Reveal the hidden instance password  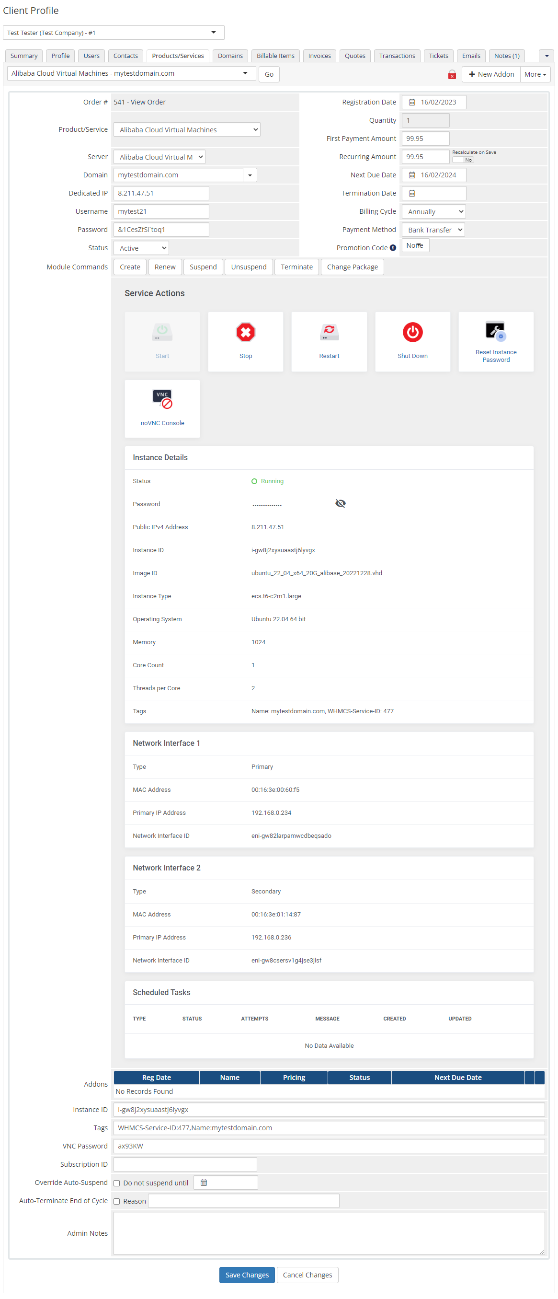click(340, 503)
